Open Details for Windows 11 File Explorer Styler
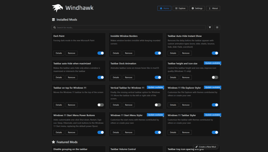Viewport: 268px width, 152px height. [173, 105]
